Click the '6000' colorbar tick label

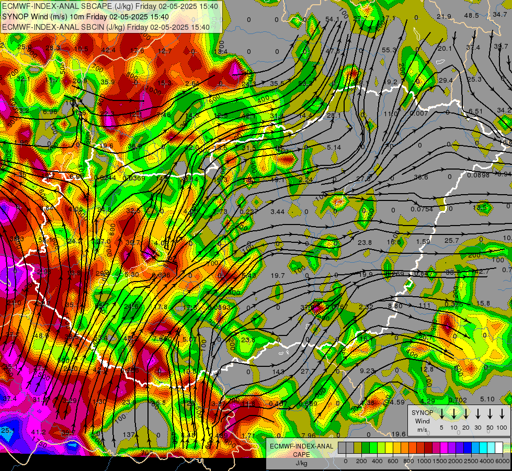click(503, 461)
